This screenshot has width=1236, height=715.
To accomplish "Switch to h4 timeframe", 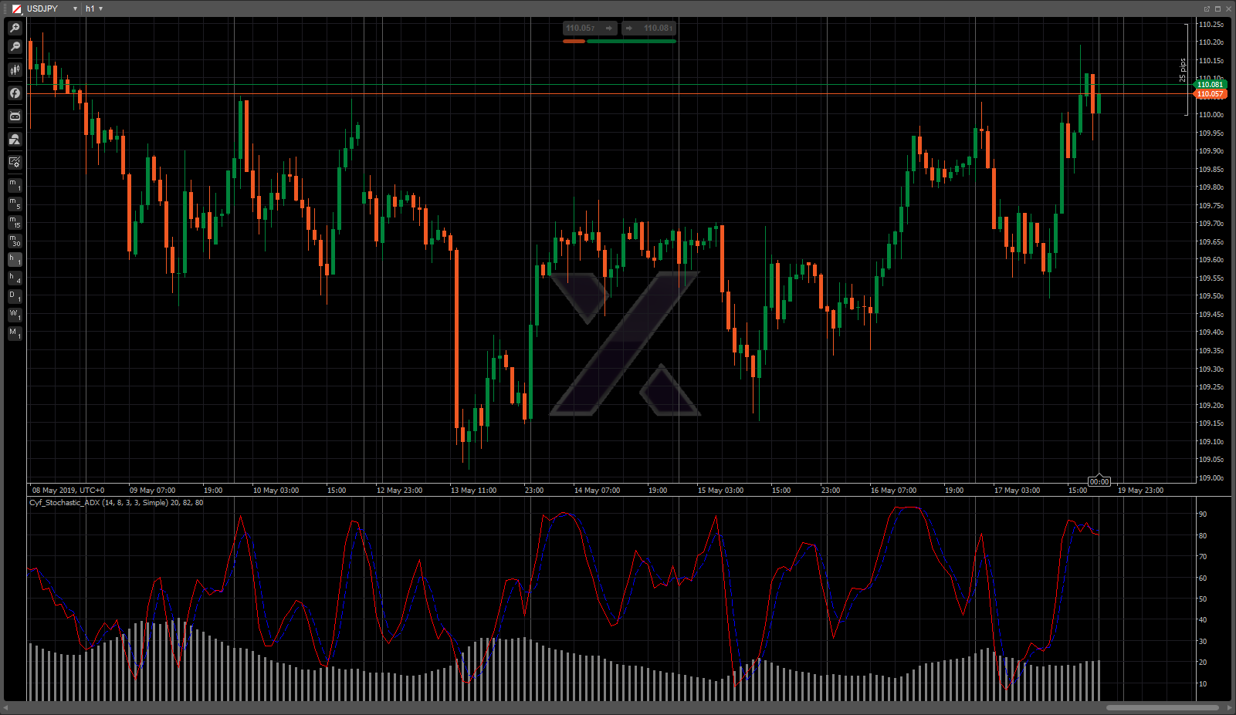I will click(15, 278).
